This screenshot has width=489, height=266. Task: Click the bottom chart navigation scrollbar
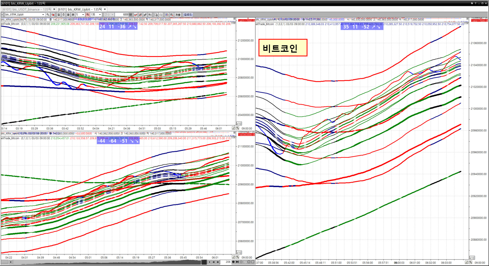coord(108,262)
